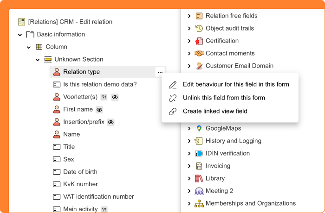
Task: Click the GoogleMaps pin icon
Action: [x=199, y=128]
